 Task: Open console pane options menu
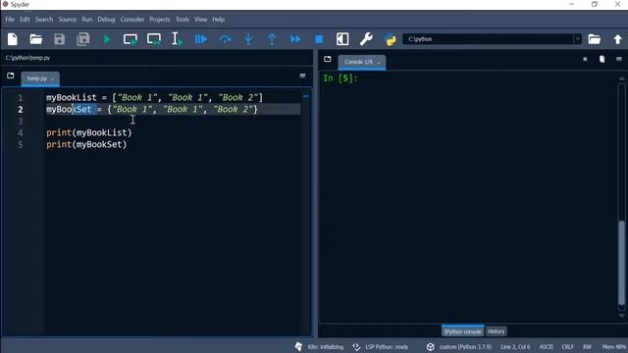(x=619, y=59)
